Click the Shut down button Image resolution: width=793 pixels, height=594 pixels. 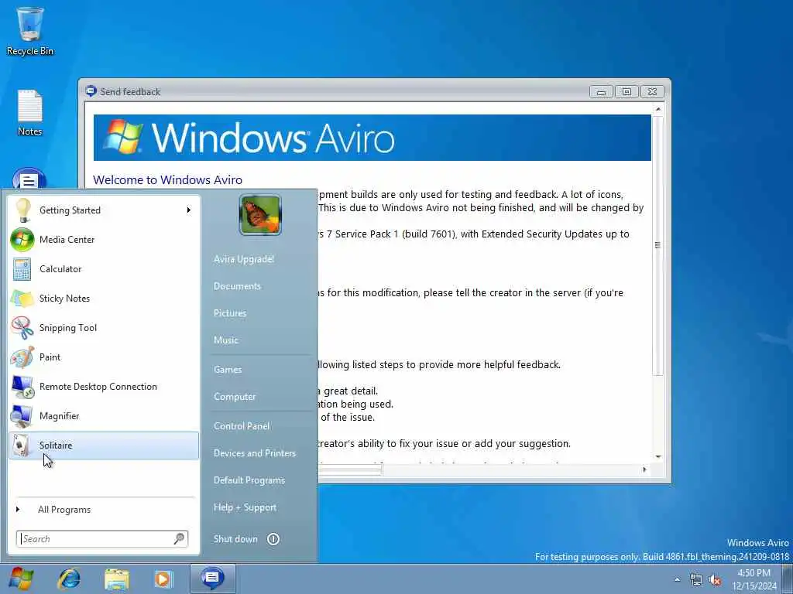click(235, 539)
